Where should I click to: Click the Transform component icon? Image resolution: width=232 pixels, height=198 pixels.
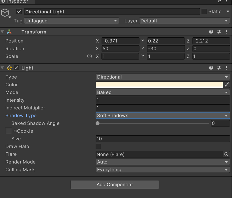(x=9, y=32)
